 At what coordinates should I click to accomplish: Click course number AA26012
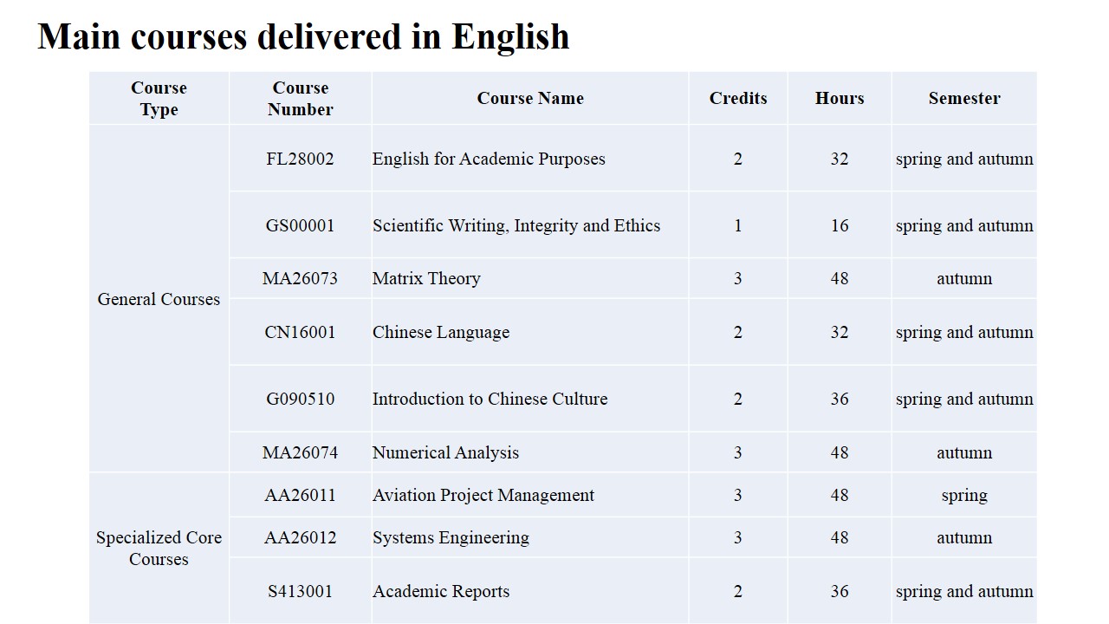click(300, 537)
